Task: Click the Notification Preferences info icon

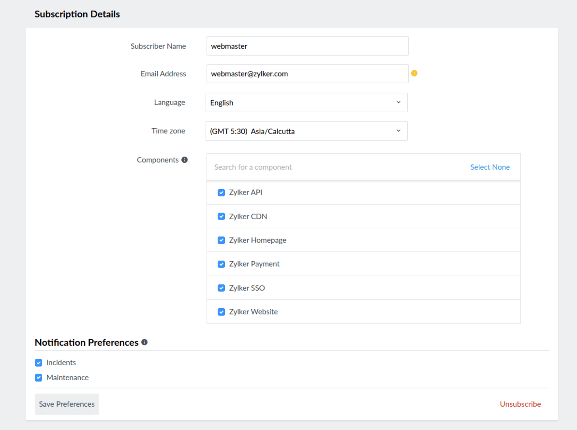Action: click(x=144, y=342)
